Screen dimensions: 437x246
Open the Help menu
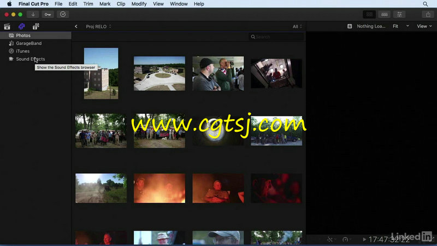(x=199, y=4)
